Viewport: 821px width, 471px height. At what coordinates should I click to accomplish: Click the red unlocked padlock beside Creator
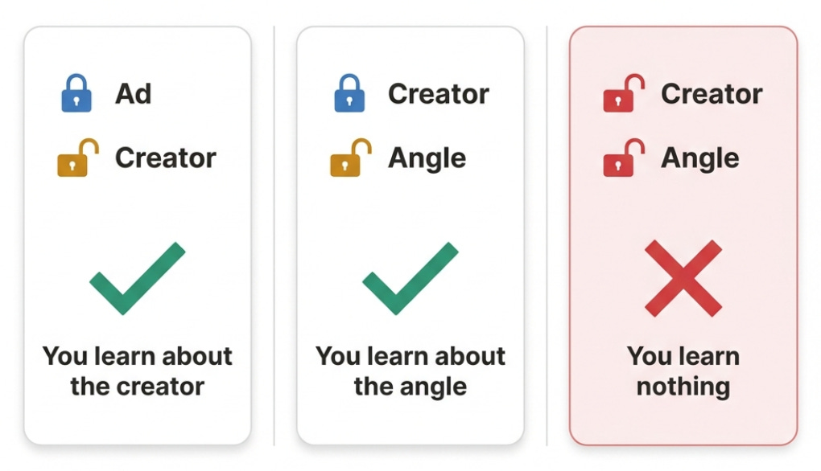[624, 93]
